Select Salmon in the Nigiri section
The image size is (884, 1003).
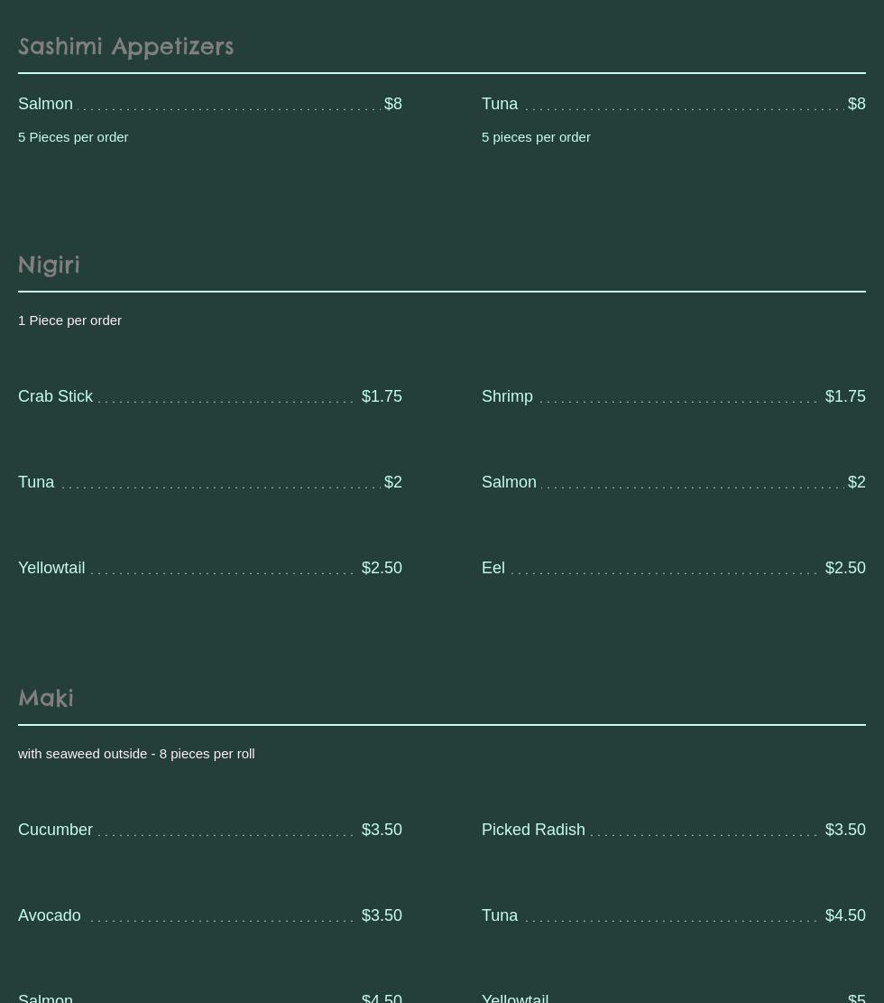pos(509,482)
